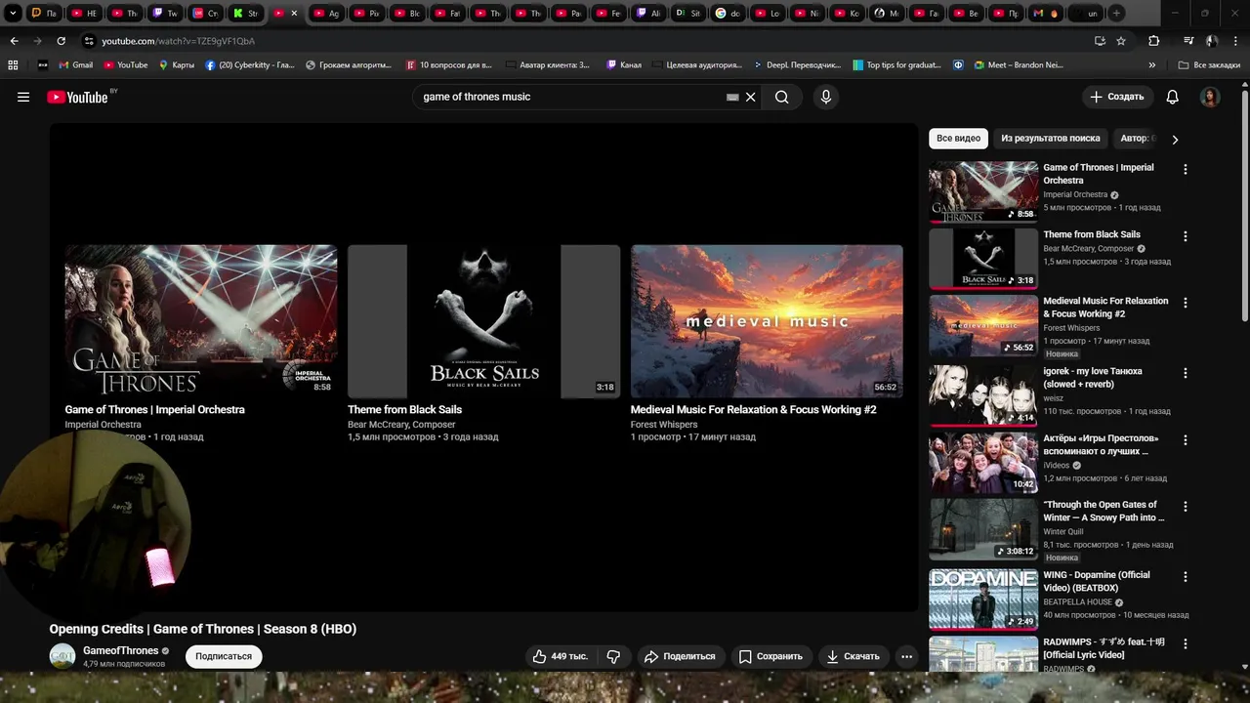The width and height of the screenshot is (1250, 703).
Task: Save video with Сохранить button
Action: 771,656
